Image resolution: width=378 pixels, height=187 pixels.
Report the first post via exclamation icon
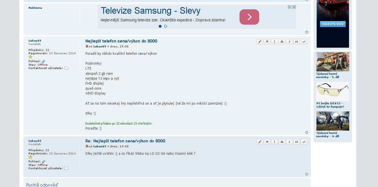click(275, 42)
